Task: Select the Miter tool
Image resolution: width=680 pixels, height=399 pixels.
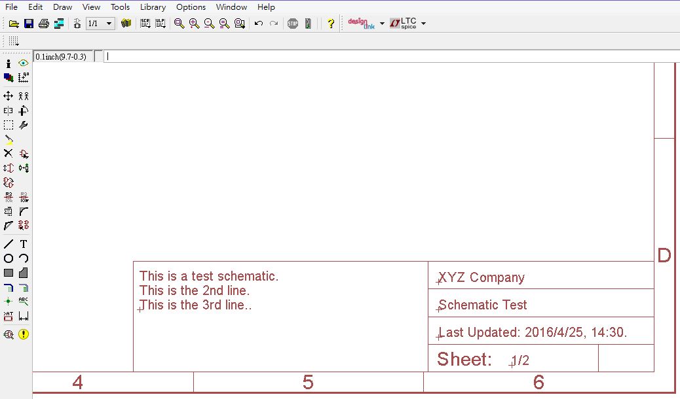Action: click(24, 211)
